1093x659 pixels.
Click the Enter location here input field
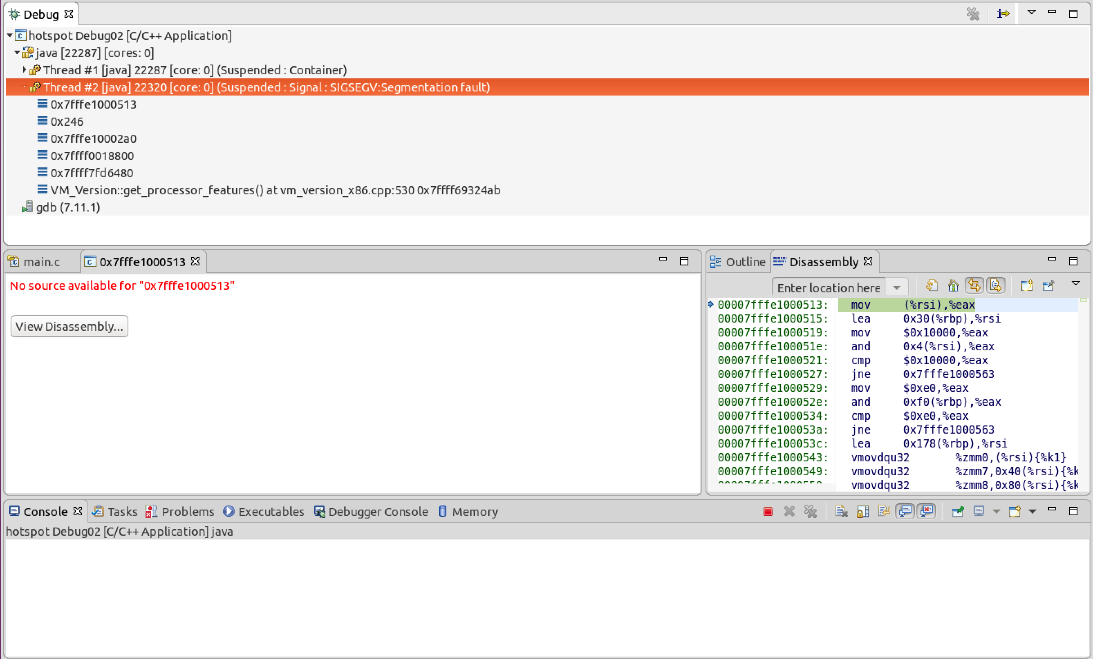click(829, 286)
